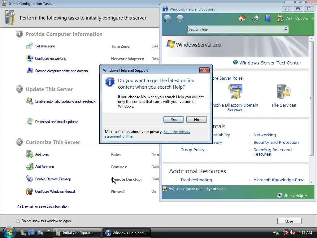Click No in the online content dialog
Screen dimensions: 317x238
[x=196, y=119]
